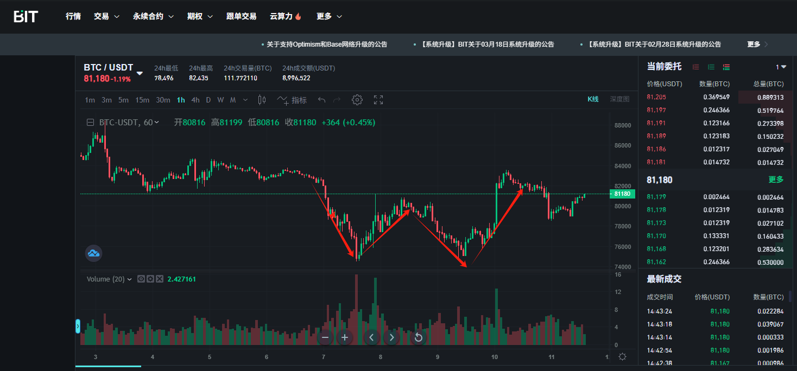This screenshot has width=797, height=371.
Task: Toggle Volume indicator visibility eye
Action: 141,279
